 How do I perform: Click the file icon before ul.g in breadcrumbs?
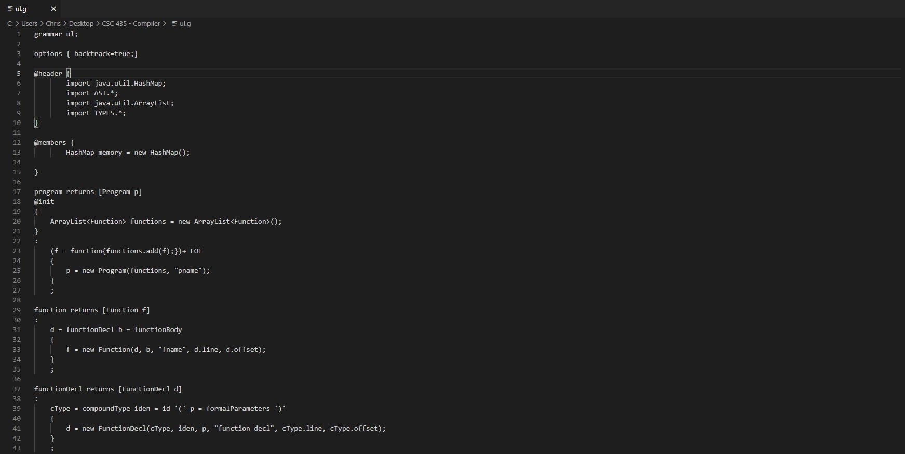(174, 24)
